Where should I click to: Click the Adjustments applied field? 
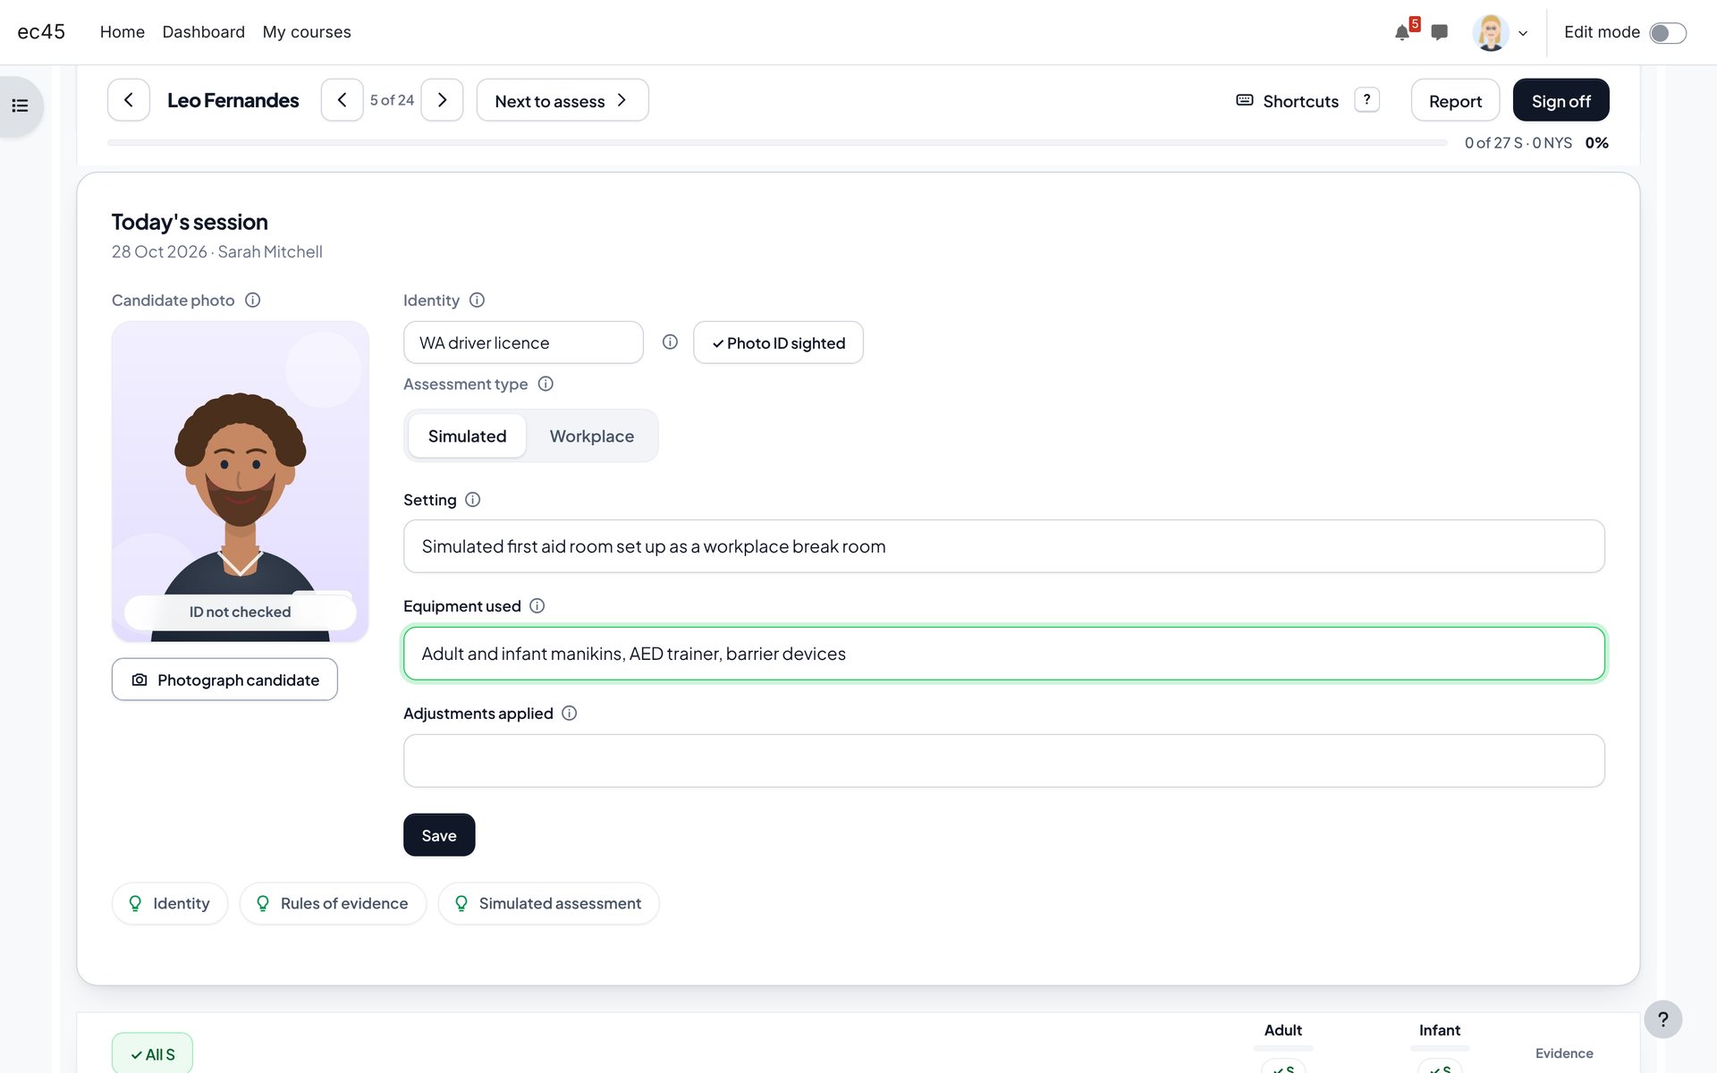pos(1003,761)
